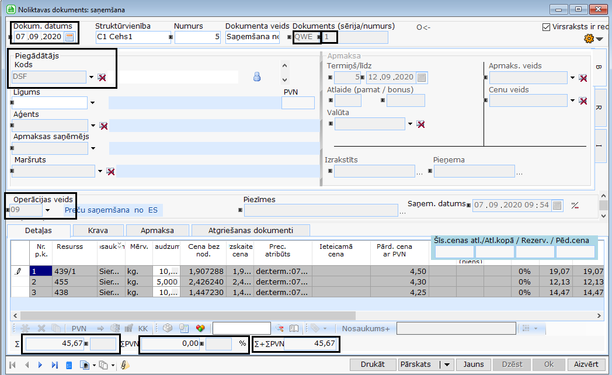Click the Drukāt button
612x375 pixels.
[x=373, y=364]
